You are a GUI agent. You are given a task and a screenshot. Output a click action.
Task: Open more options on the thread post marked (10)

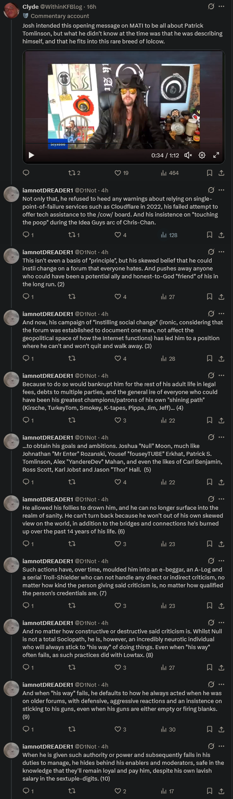coord(221,746)
